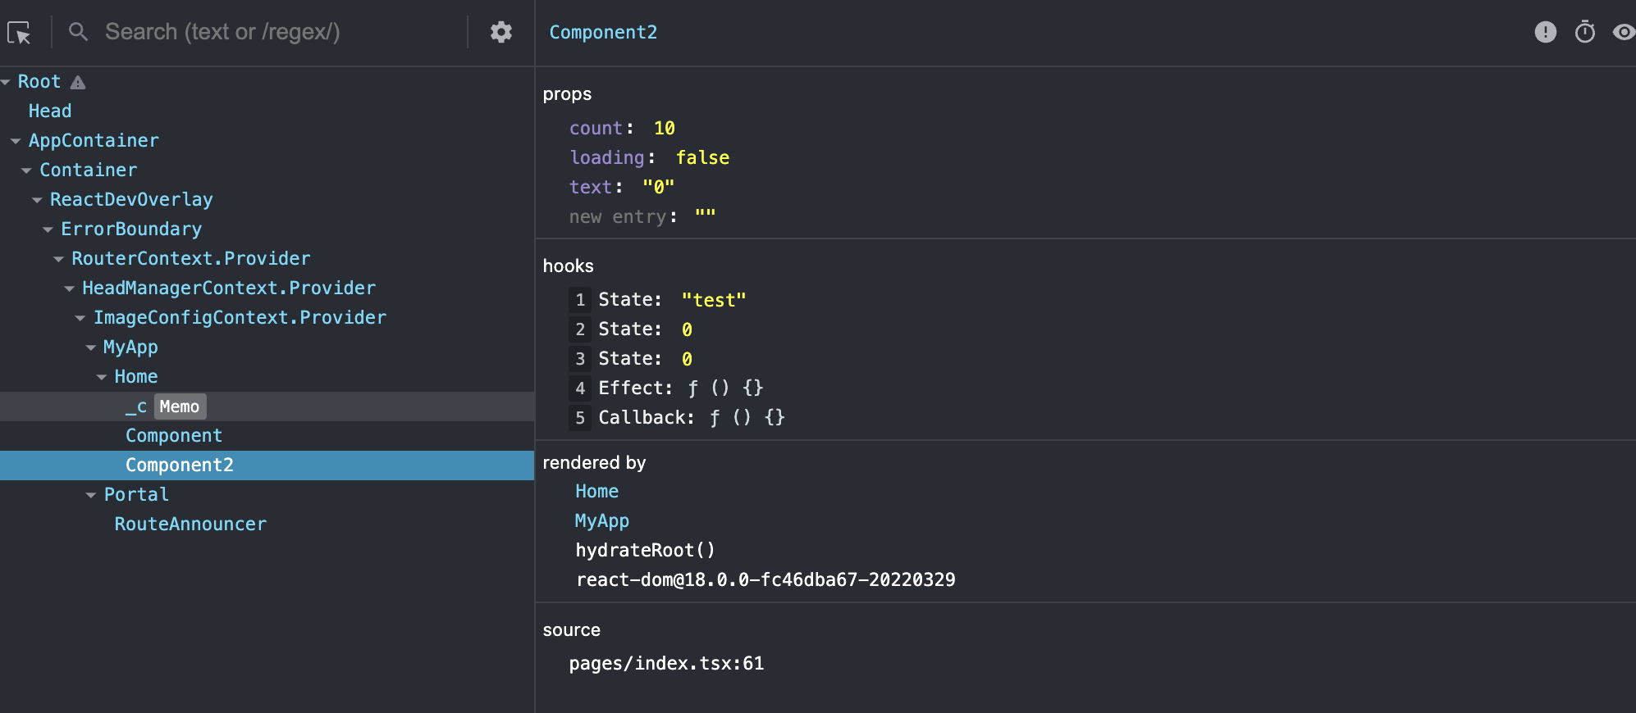This screenshot has height=713, width=1636.
Task: Edit the loading prop false value
Action: (702, 157)
